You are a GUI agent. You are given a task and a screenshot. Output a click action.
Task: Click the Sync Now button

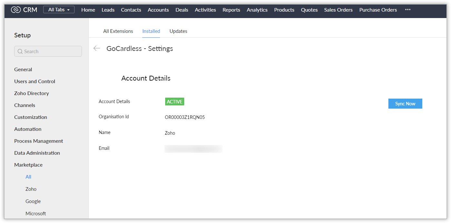click(x=405, y=104)
